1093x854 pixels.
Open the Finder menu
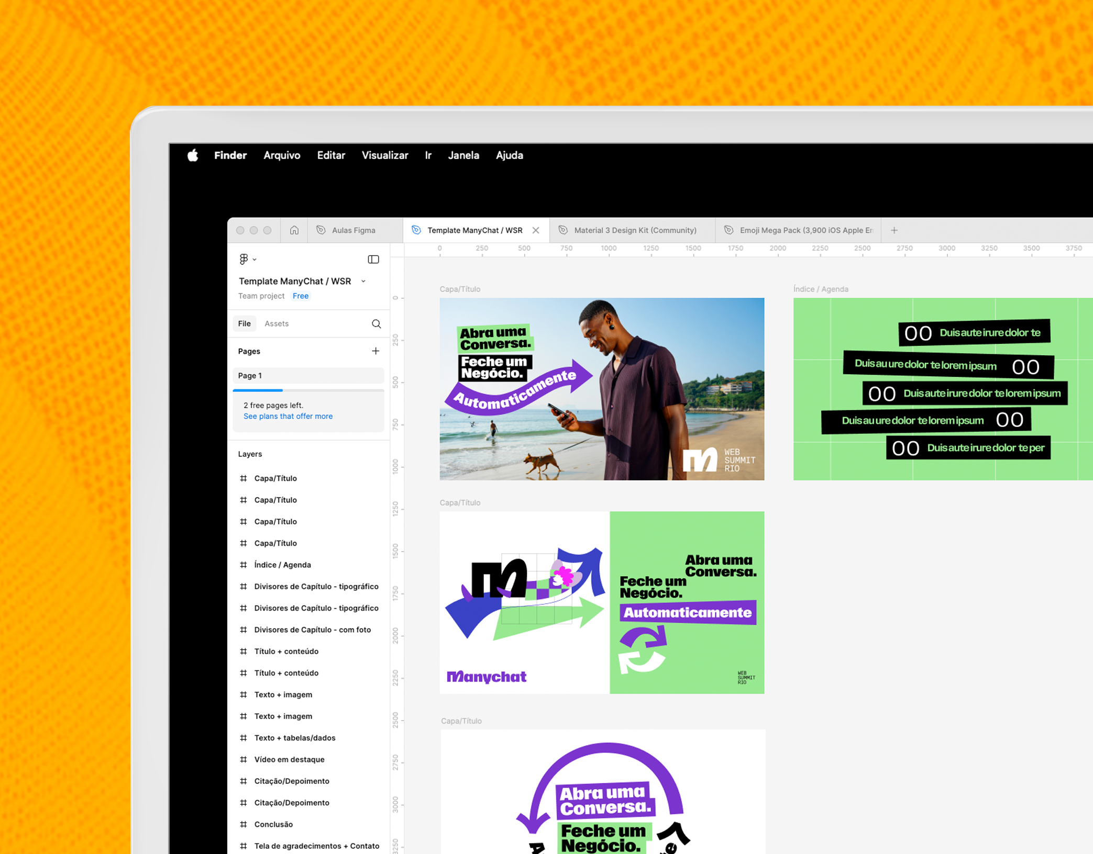[x=230, y=155]
